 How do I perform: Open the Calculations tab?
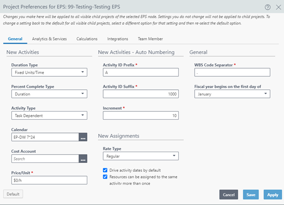click(x=87, y=39)
